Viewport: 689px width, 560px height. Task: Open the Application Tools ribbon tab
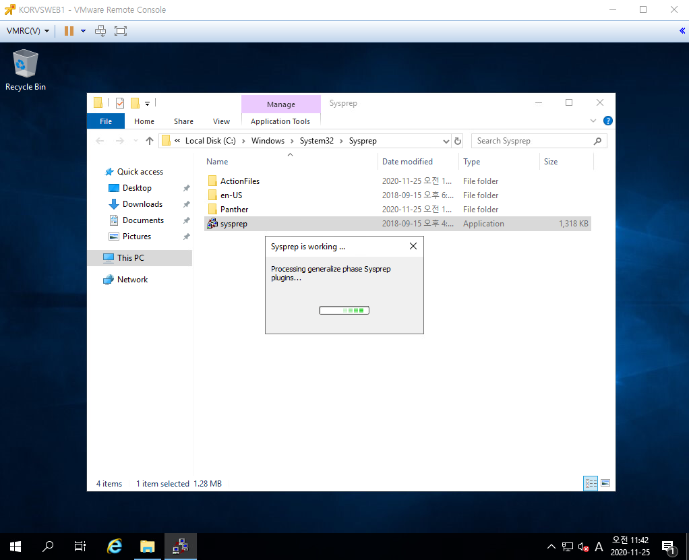(x=280, y=121)
